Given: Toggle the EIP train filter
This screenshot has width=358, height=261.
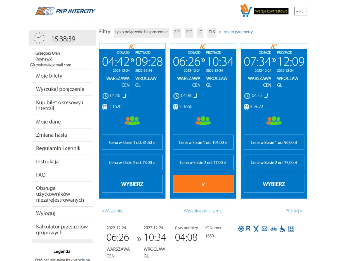Looking at the screenshot, I should (x=177, y=32).
